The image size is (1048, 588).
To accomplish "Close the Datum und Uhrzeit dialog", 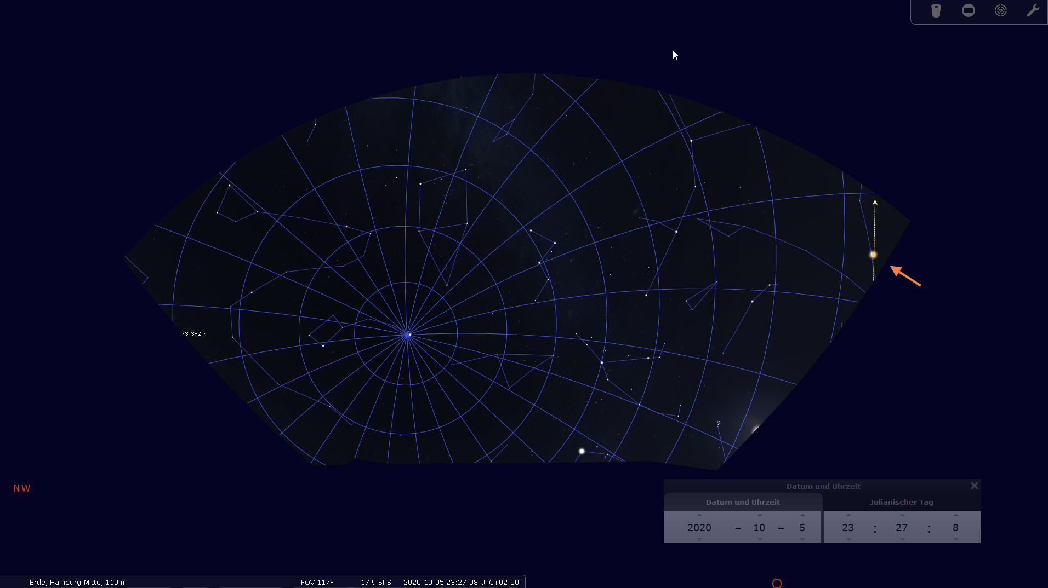I will coord(974,486).
